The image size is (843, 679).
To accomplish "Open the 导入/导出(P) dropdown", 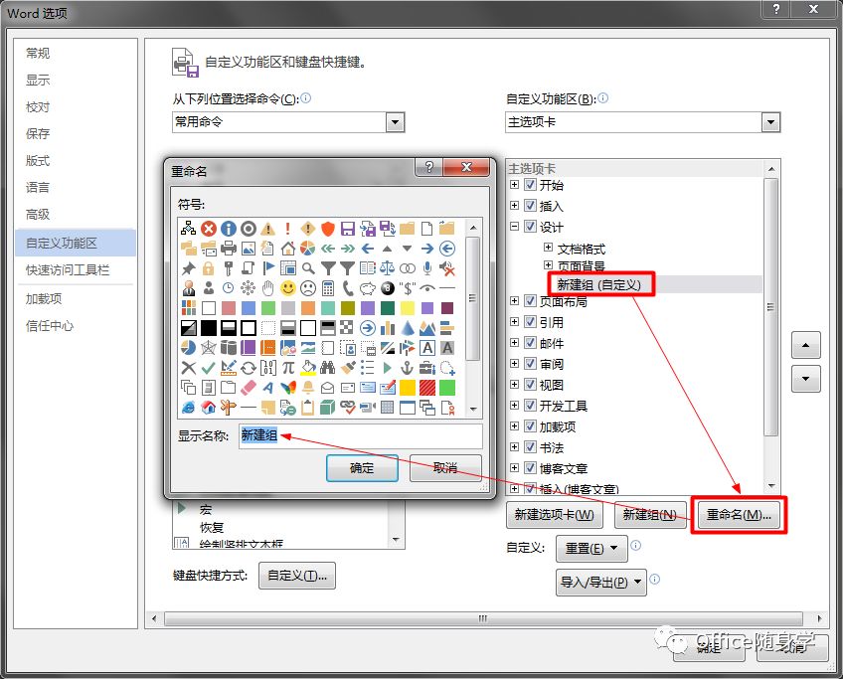I will point(601,583).
